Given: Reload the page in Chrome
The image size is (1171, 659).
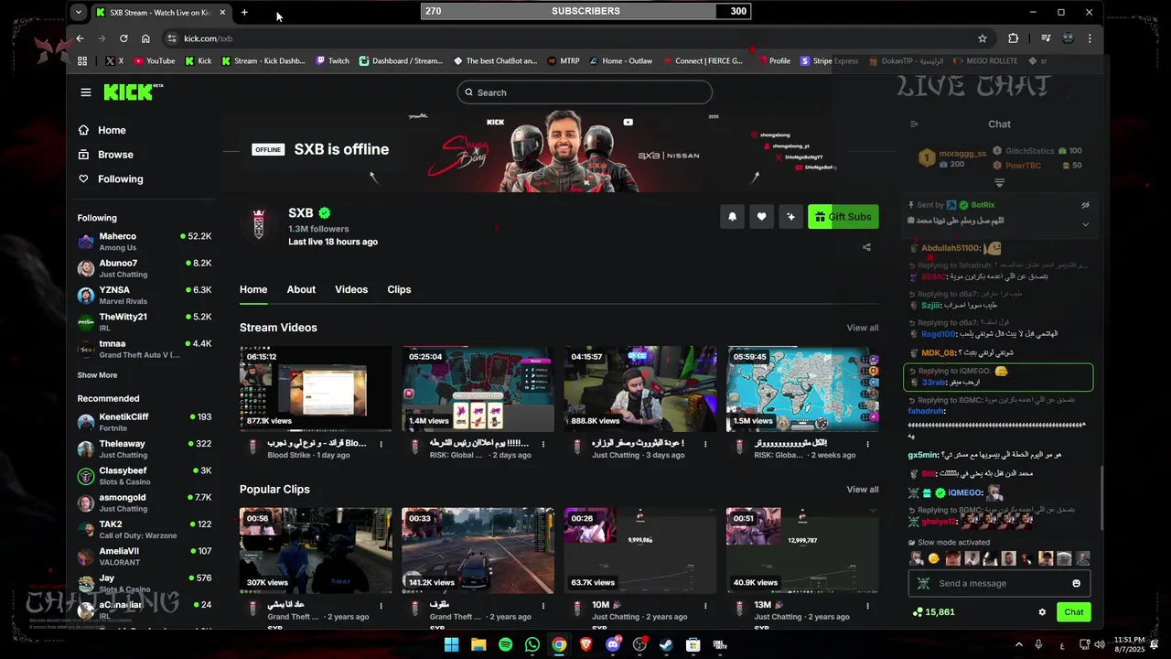Looking at the screenshot, I should click(x=124, y=38).
